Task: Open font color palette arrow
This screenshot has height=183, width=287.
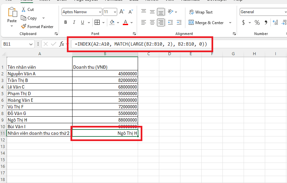Action: click(x=132, y=22)
